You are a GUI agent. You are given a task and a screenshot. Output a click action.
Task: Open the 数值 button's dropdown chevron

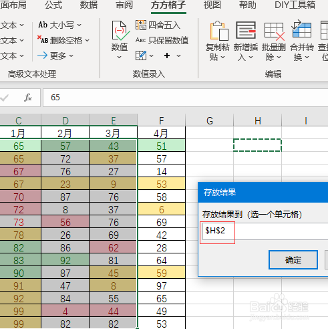(x=120, y=58)
